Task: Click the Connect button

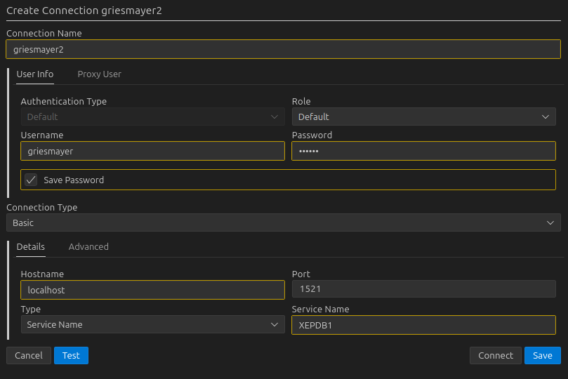Action: point(495,355)
